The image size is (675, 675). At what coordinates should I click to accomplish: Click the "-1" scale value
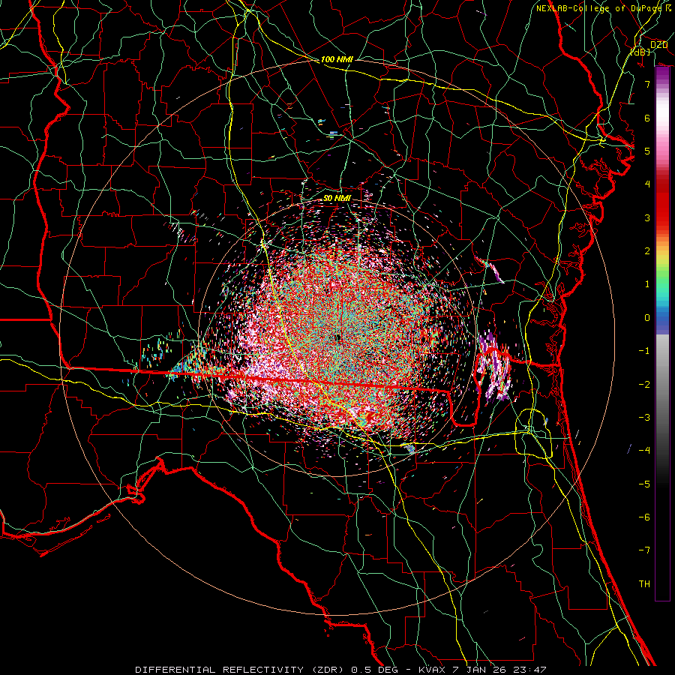(x=644, y=351)
